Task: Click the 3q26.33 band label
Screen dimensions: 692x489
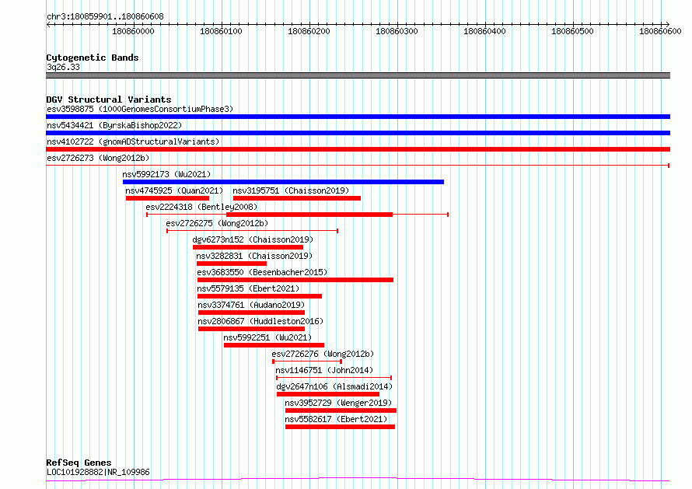Action: click(63, 67)
